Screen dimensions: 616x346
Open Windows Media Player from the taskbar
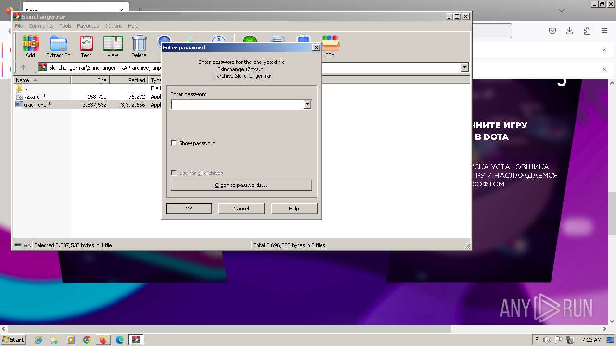click(x=71, y=340)
